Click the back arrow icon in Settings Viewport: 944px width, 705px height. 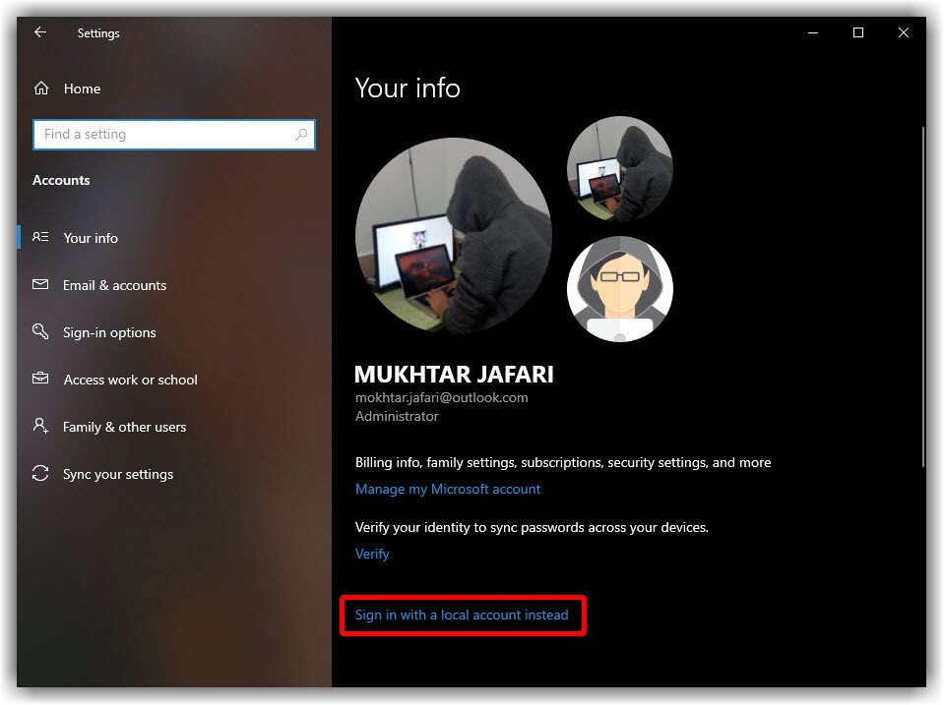pos(40,32)
